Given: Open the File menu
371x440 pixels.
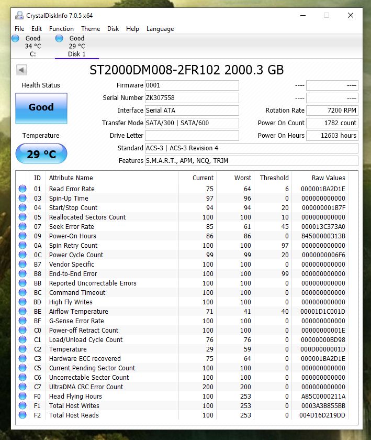Looking at the screenshot, I should pyautogui.click(x=19, y=29).
